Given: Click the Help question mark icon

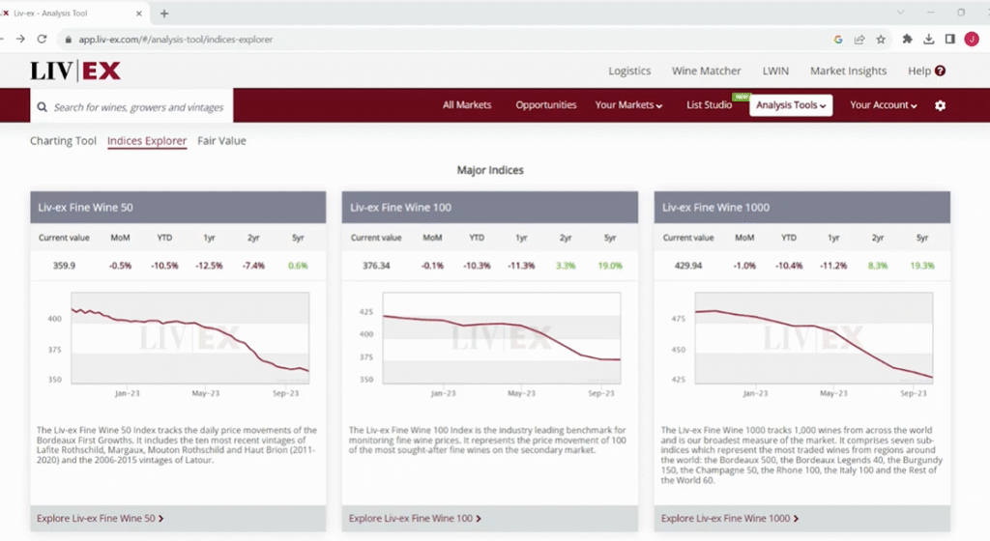Looking at the screenshot, I should (941, 71).
